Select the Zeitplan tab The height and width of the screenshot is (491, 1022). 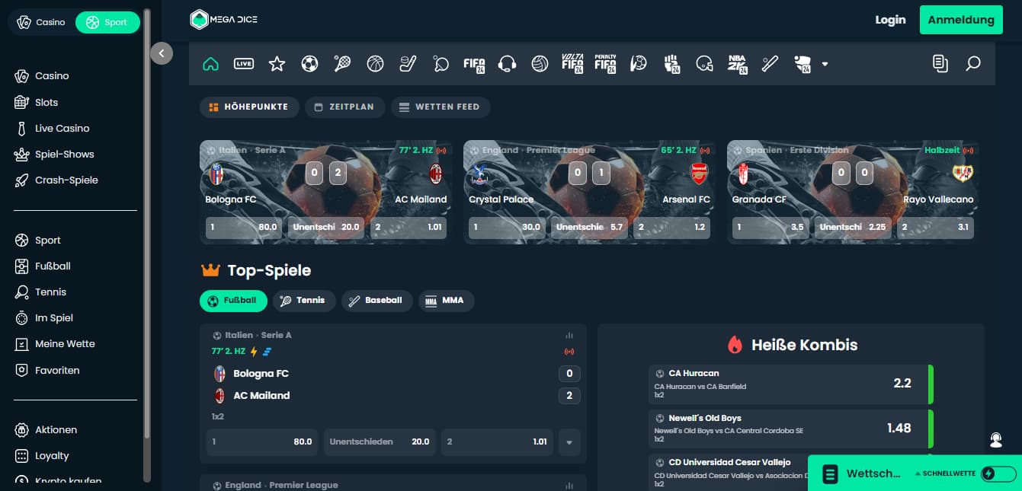point(345,107)
